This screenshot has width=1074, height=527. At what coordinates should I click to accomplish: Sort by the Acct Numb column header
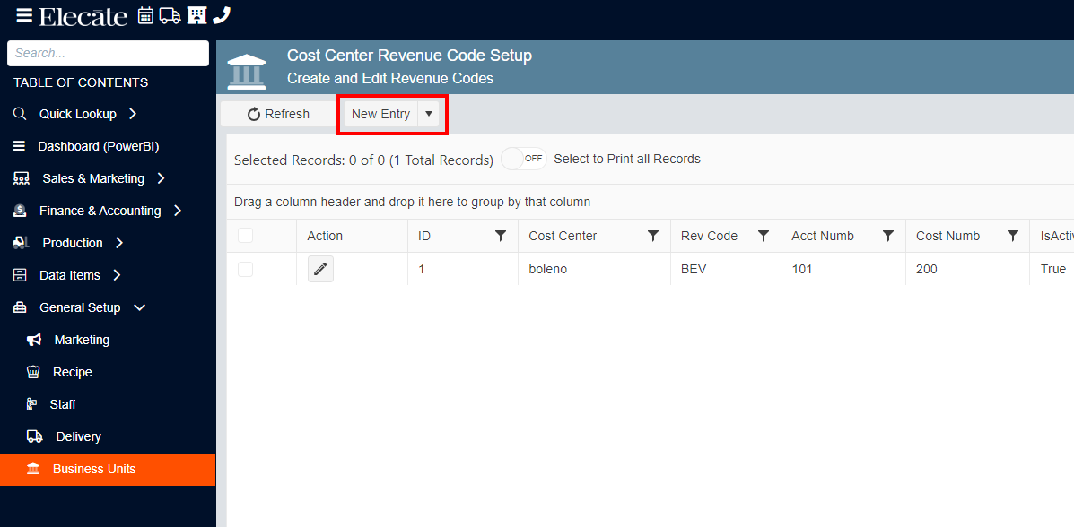point(823,236)
